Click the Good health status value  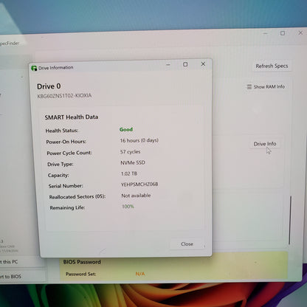(x=126, y=129)
